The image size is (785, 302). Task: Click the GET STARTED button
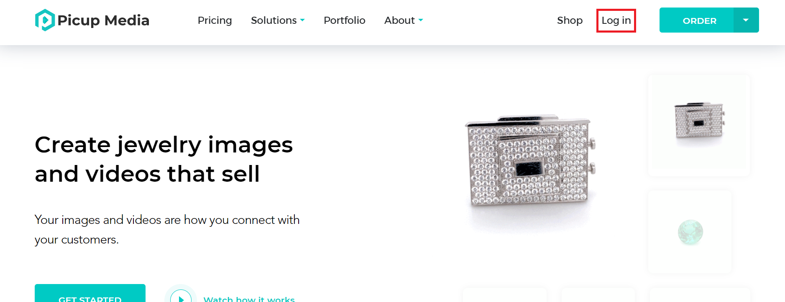pyautogui.click(x=90, y=293)
